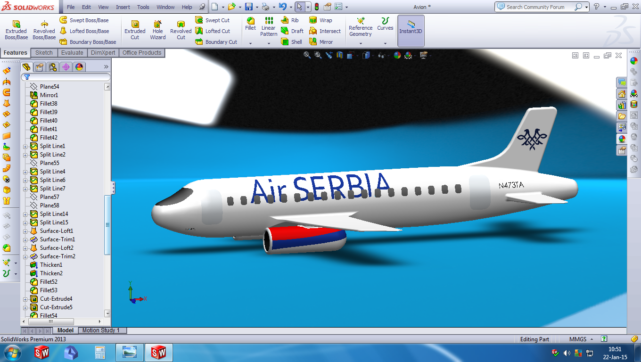Open the File menu
Screen dimensions: 641x362
(x=71, y=7)
